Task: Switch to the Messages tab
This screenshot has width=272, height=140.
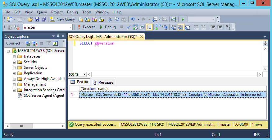Action: [x=103, y=82]
